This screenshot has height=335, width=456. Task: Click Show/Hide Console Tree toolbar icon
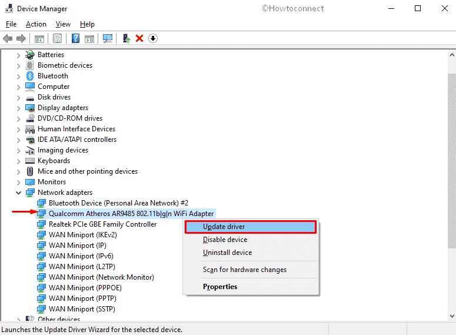(x=39, y=38)
